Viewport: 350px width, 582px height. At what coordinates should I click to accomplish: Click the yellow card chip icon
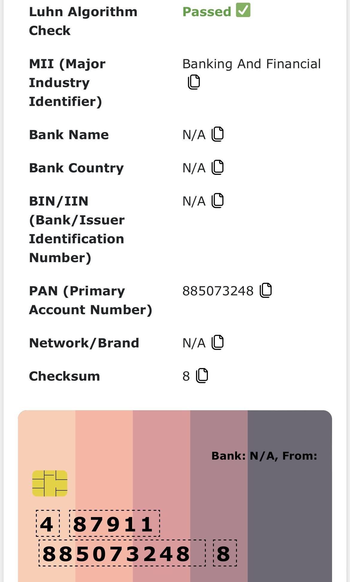pos(50,483)
